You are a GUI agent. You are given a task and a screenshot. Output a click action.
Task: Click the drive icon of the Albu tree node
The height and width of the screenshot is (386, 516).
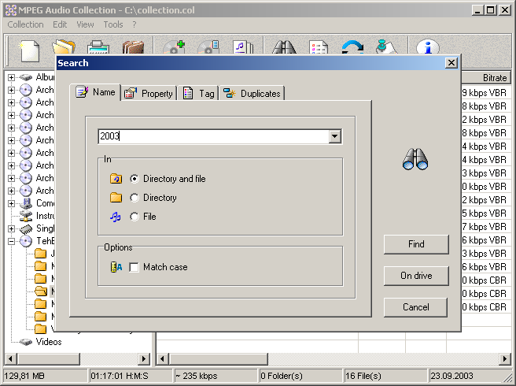pyautogui.click(x=25, y=77)
